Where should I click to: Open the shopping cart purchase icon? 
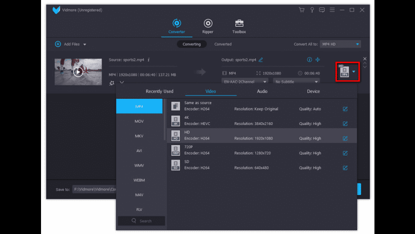point(301,10)
